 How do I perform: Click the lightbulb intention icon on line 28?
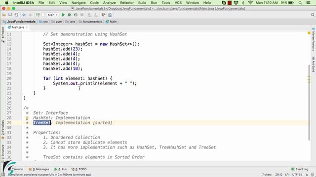(27, 118)
